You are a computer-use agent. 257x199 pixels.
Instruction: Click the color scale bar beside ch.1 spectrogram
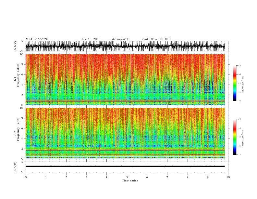click(235, 83)
